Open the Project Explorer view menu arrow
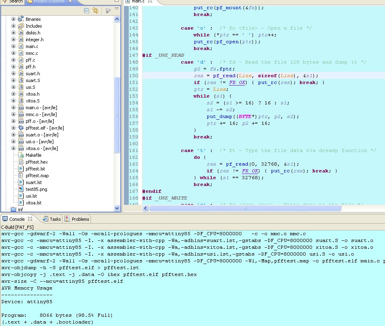Screen dimensions: 385x326 coord(117,9)
